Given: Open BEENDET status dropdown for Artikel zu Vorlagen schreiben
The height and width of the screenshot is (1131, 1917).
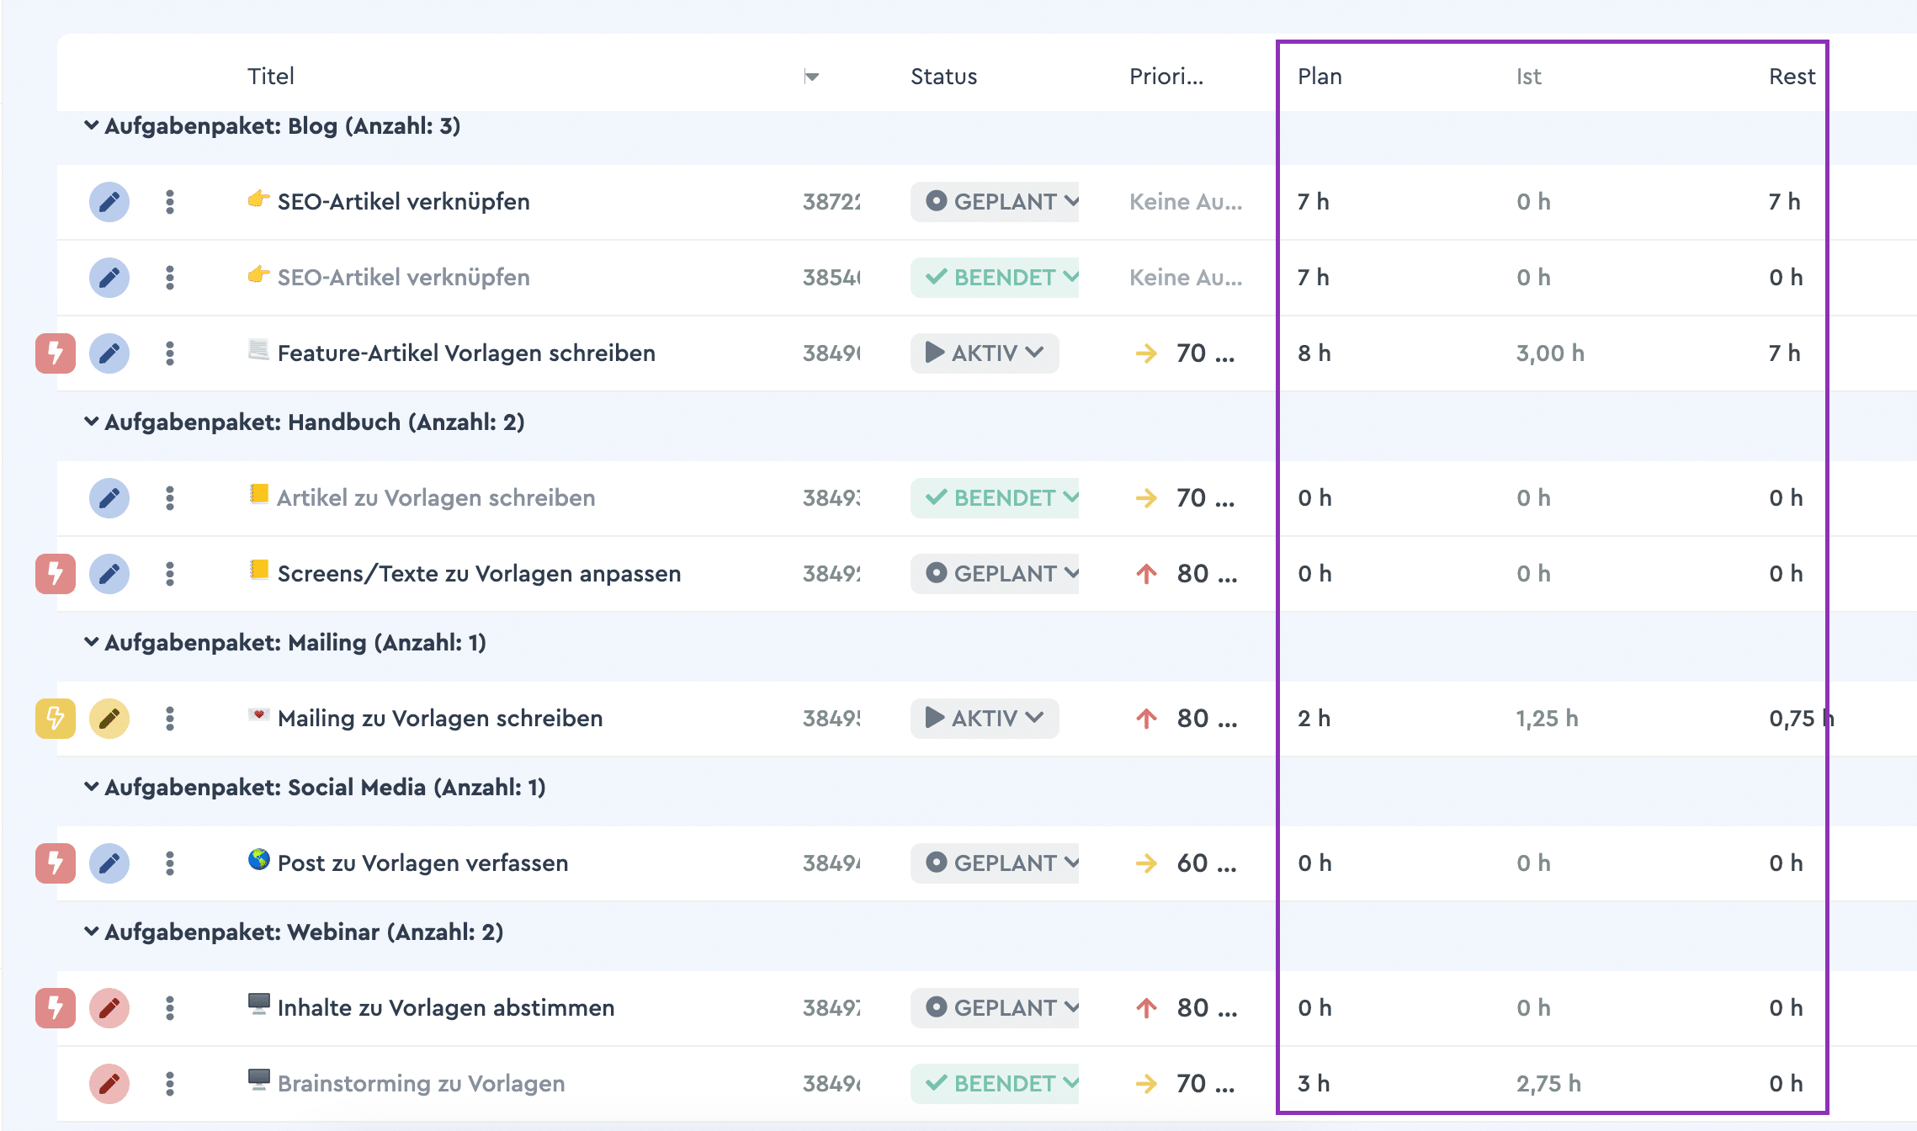Looking at the screenshot, I should (x=995, y=498).
